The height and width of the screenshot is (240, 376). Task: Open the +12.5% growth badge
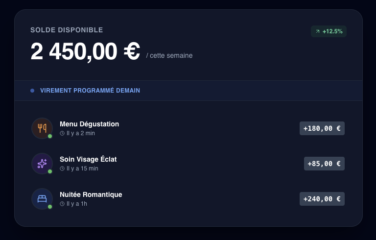click(x=329, y=31)
